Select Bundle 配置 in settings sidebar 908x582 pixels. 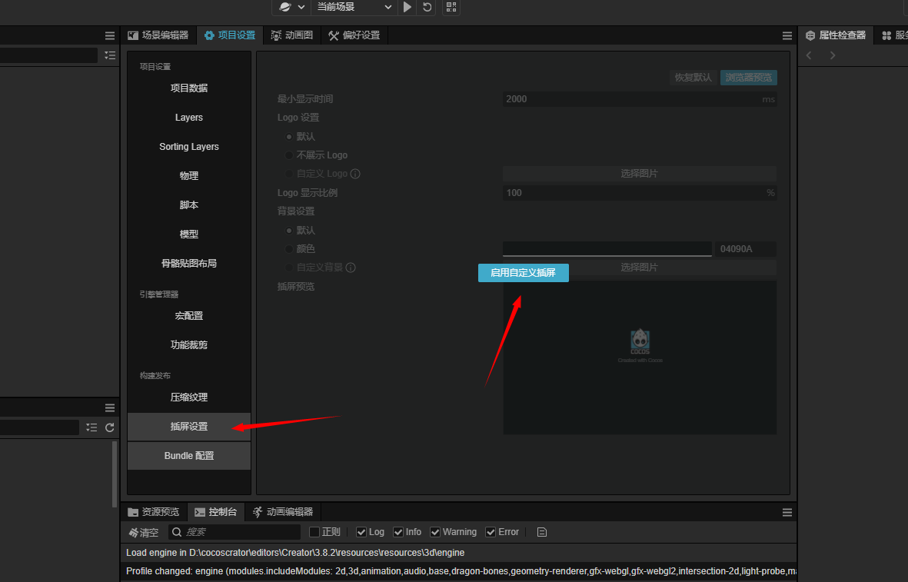[x=189, y=456]
